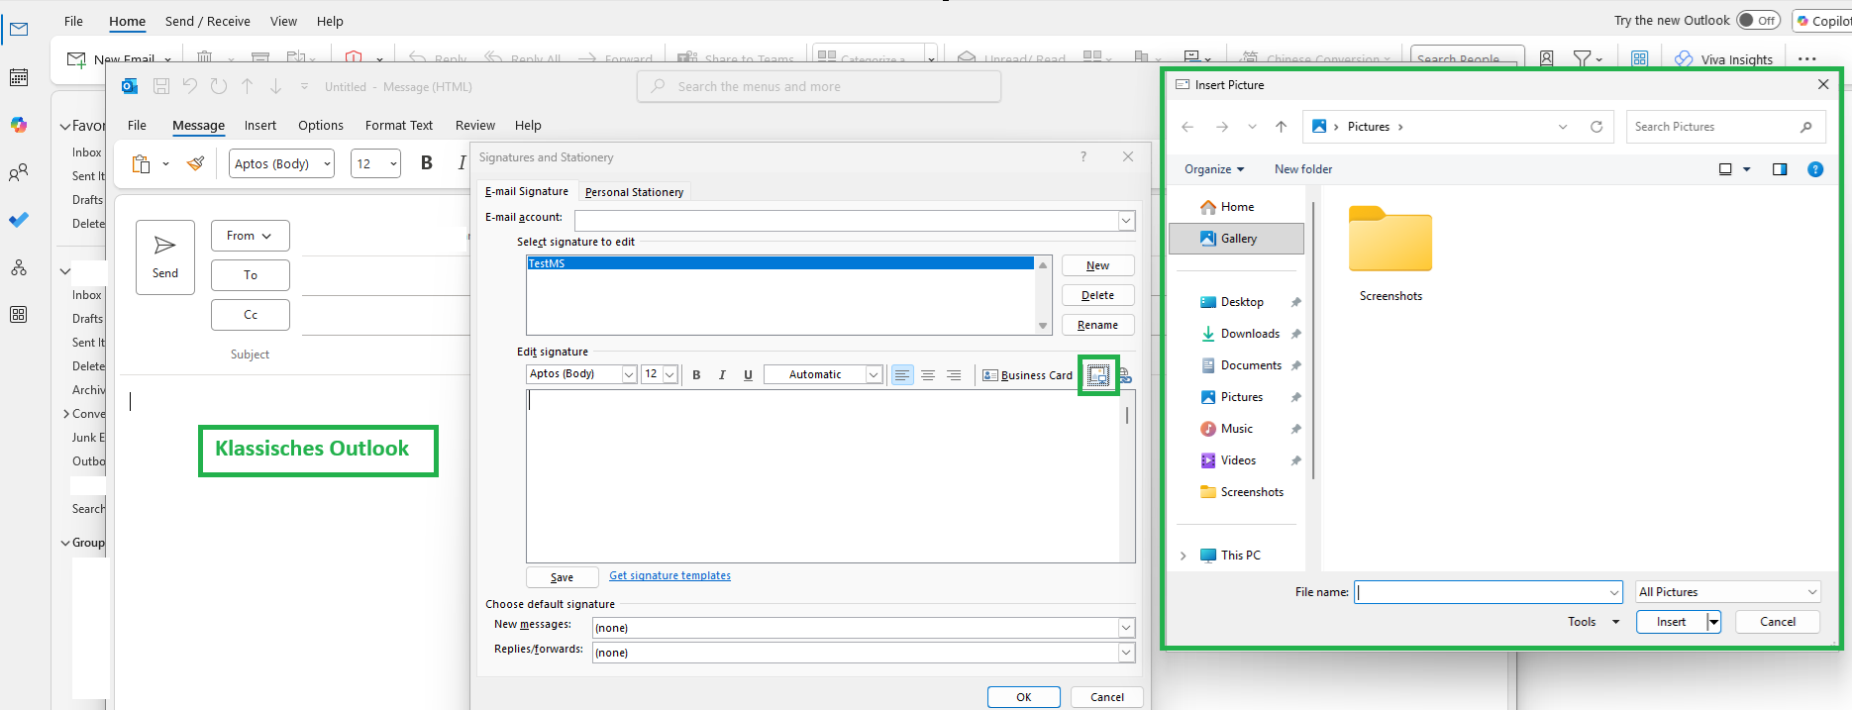The width and height of the screenshot is (1852, 710).
Task: Open the New messages signature dropdown
Action: [x=1126, y=628]
